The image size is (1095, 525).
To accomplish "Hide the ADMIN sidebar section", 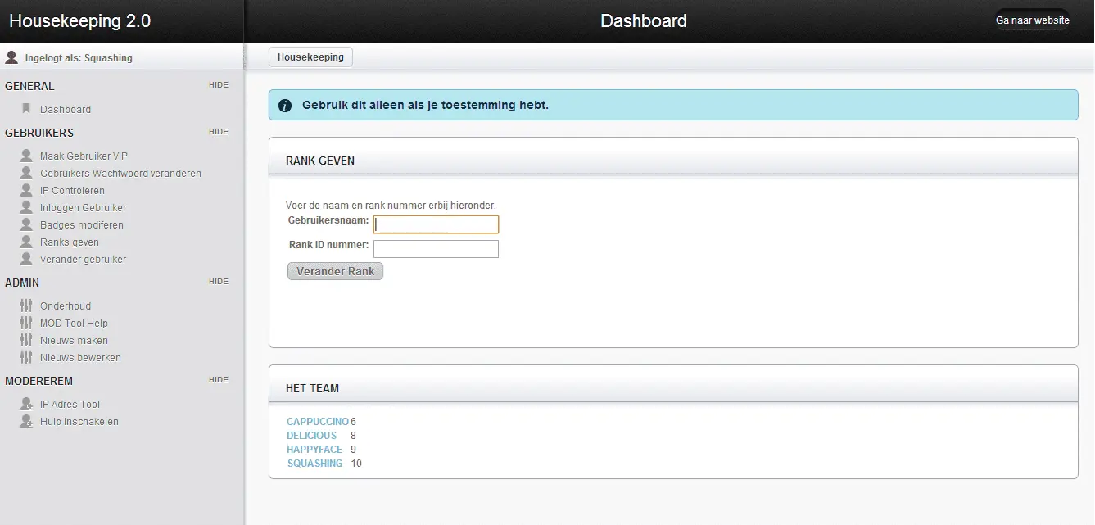I will (219, 282).
